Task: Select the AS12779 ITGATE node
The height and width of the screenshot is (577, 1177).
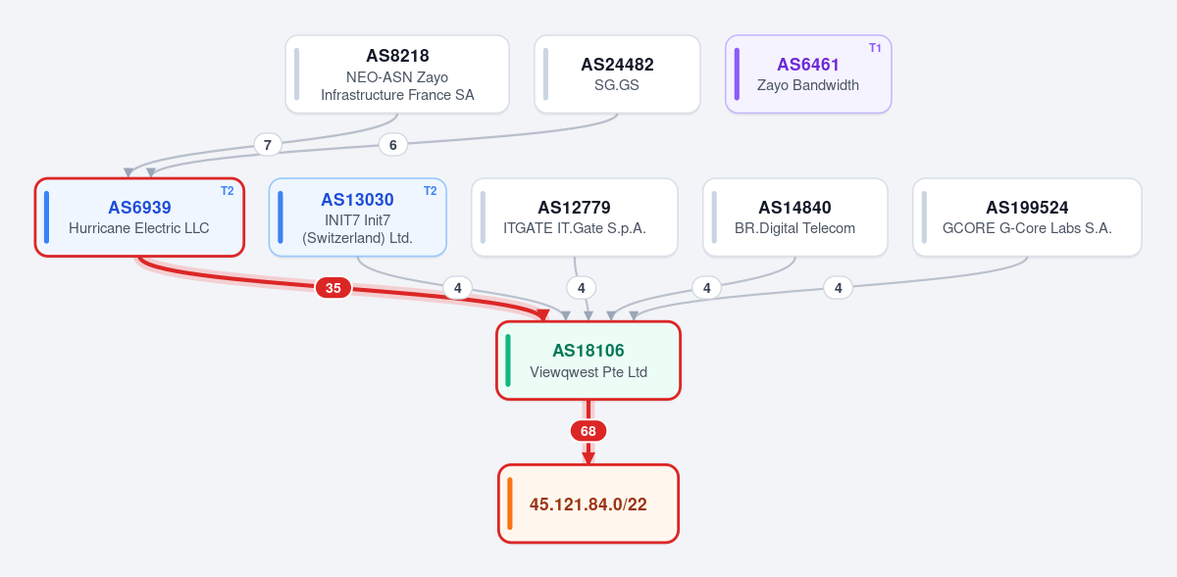Action: point(575,217)
